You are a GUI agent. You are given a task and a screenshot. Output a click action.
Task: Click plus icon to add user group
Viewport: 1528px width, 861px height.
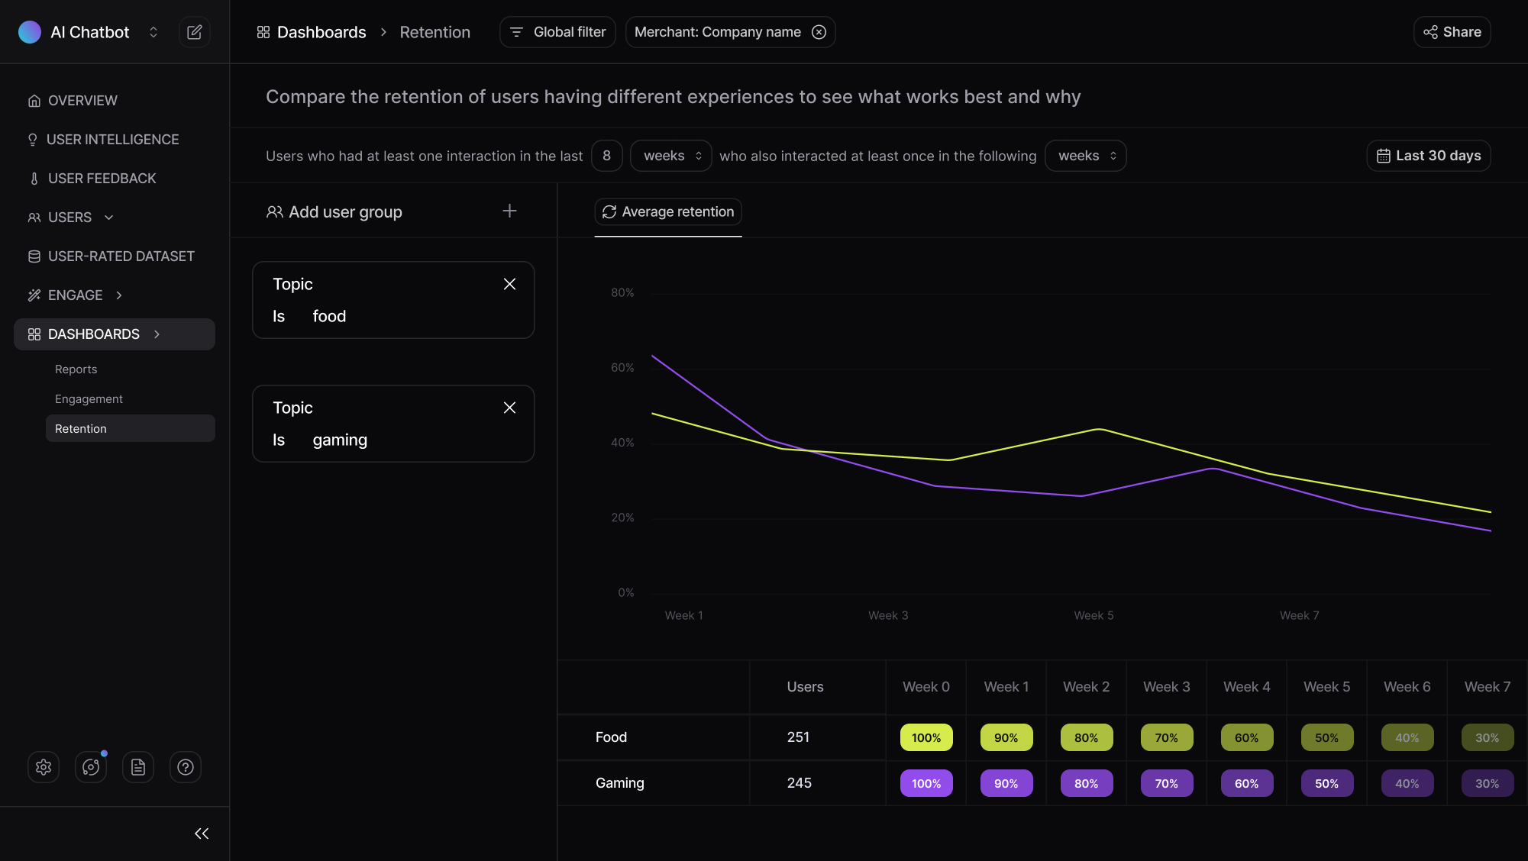click(x=509, y=211)
